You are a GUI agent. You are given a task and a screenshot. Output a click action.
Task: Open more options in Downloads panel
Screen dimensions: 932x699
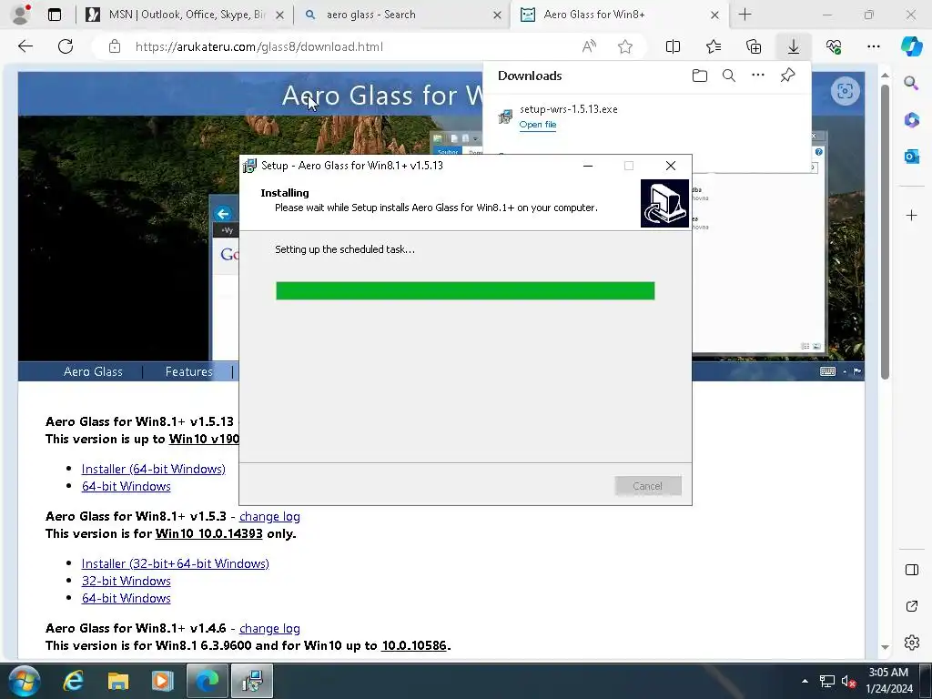pos(758,75)
